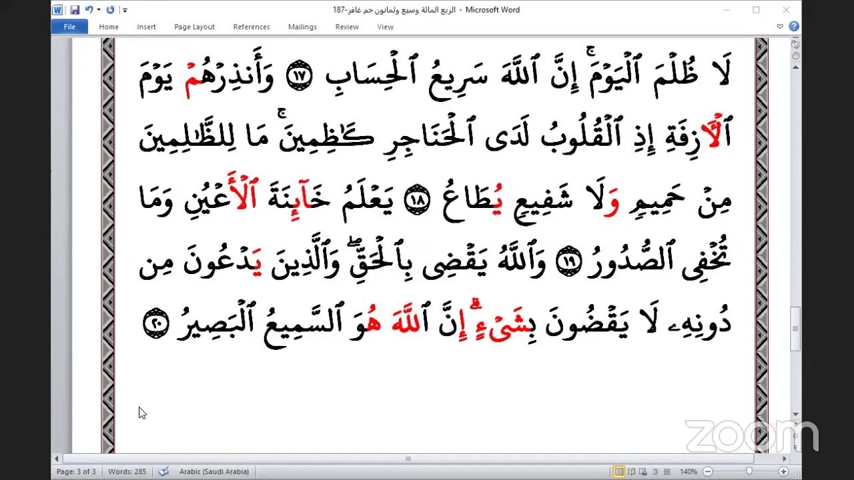
Task: Open the Undo history dropdown arrow
Action: [x=99, y=10]
